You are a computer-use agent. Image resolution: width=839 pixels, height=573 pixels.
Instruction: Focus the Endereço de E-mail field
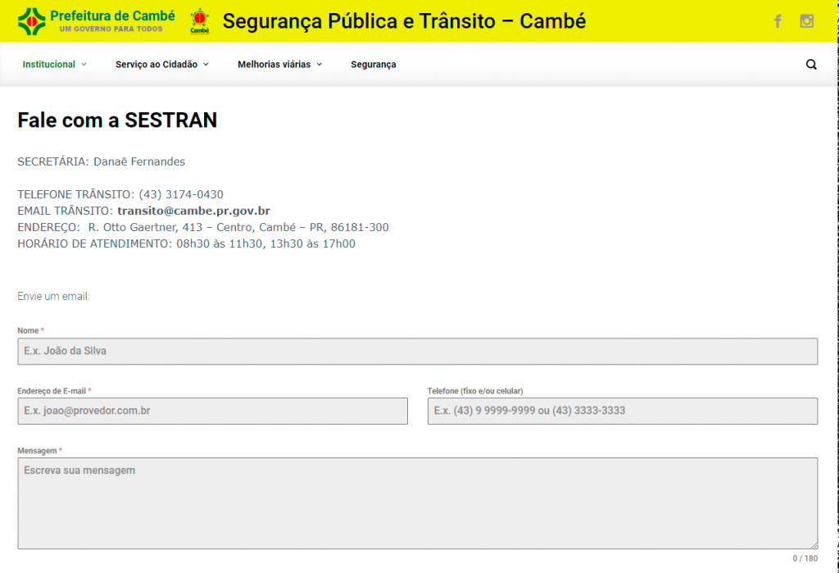[x=212, y=412]
